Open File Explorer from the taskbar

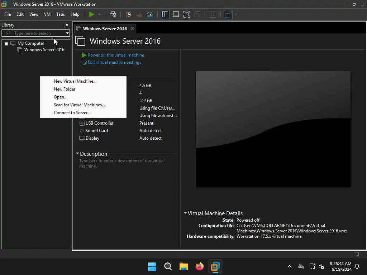pos(184,266)
